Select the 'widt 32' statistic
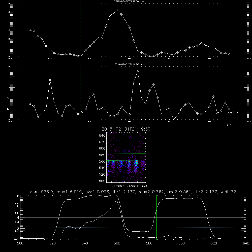This screenshot has height=252, width=252. pyautogui.click(x=228, y=192)
